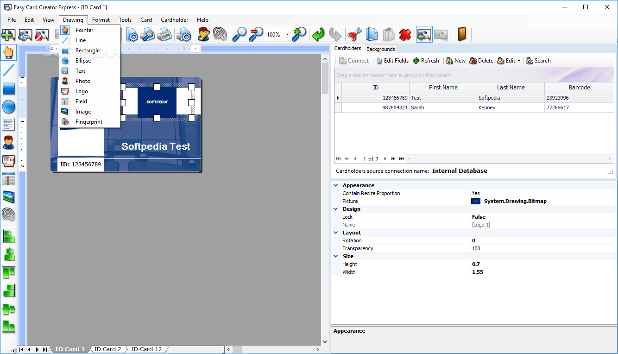
Task: Switch to the ID Card 12 tab
Action: (x=146, y=349)
